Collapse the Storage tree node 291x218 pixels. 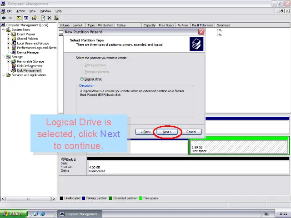[x=3, y=57]
